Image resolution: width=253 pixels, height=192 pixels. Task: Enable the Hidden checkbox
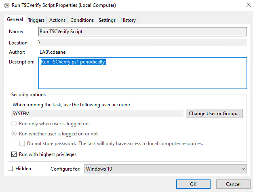click(x=11, y=169)
